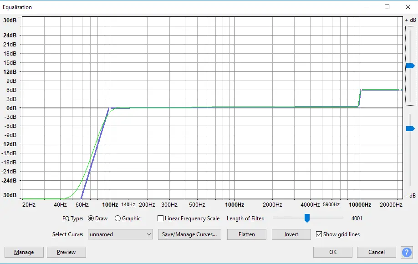Click the 2000Hz frequency label
Image resolution: width=418 pixels, height=264 pixels.
(272, 204)
